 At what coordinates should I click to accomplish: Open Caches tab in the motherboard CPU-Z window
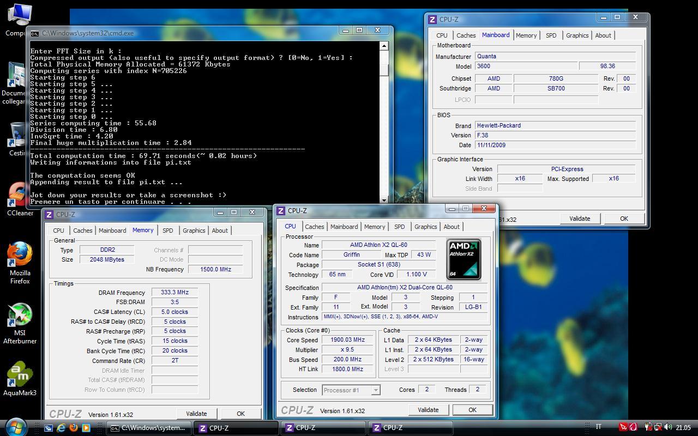click(466, 35)
